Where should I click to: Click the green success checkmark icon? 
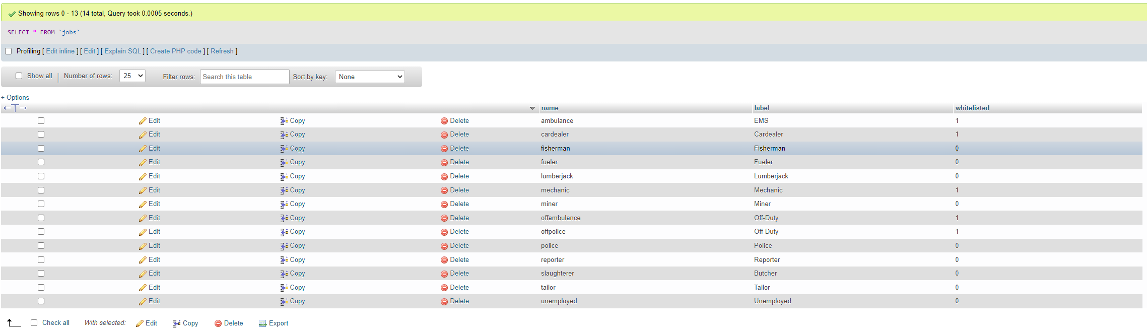(12, 14)
